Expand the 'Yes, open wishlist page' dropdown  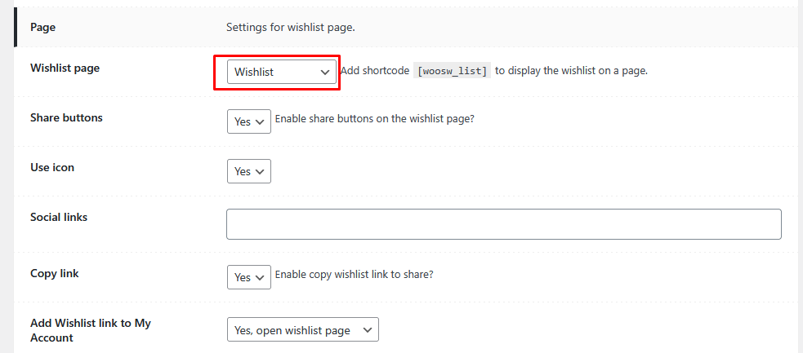pos(302,330)
